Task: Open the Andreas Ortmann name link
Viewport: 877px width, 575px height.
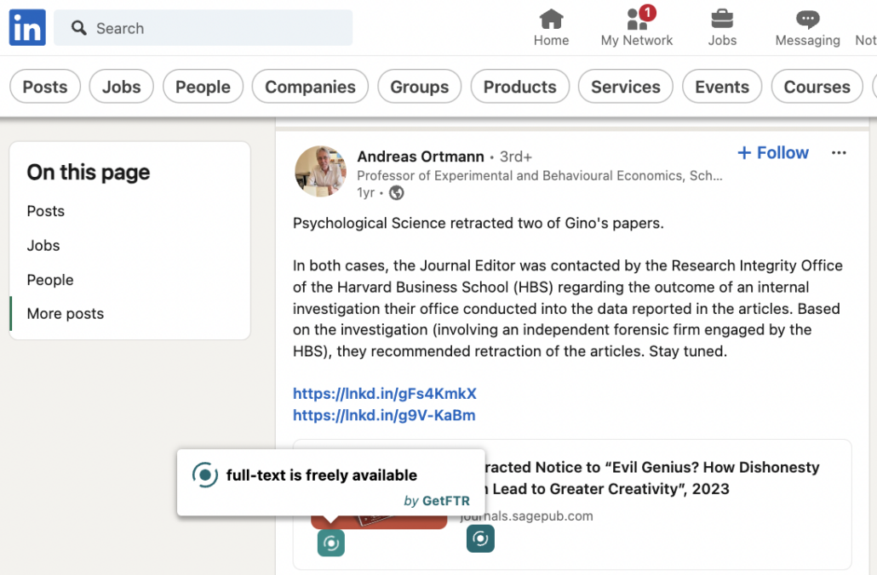Action: [421, 157]
